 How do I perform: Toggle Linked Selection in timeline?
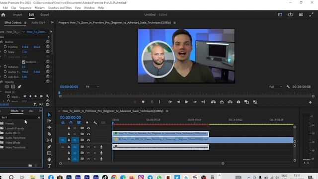(79, 123)
